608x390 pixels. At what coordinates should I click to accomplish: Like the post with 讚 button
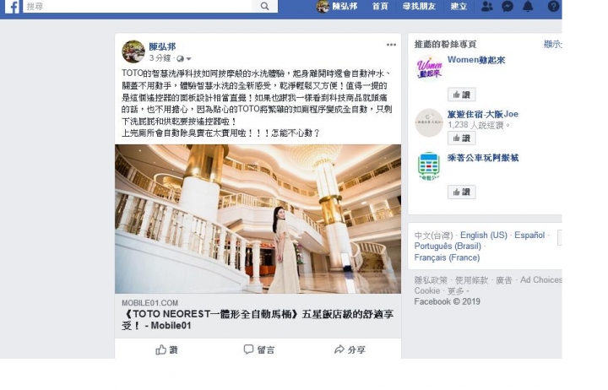(166, 349)
